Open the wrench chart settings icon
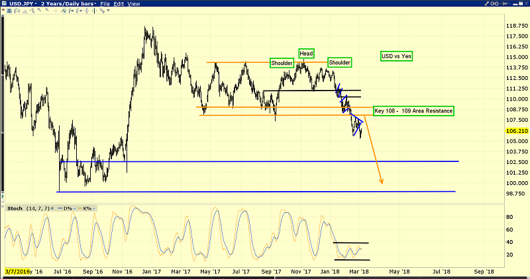 [102, 11]
